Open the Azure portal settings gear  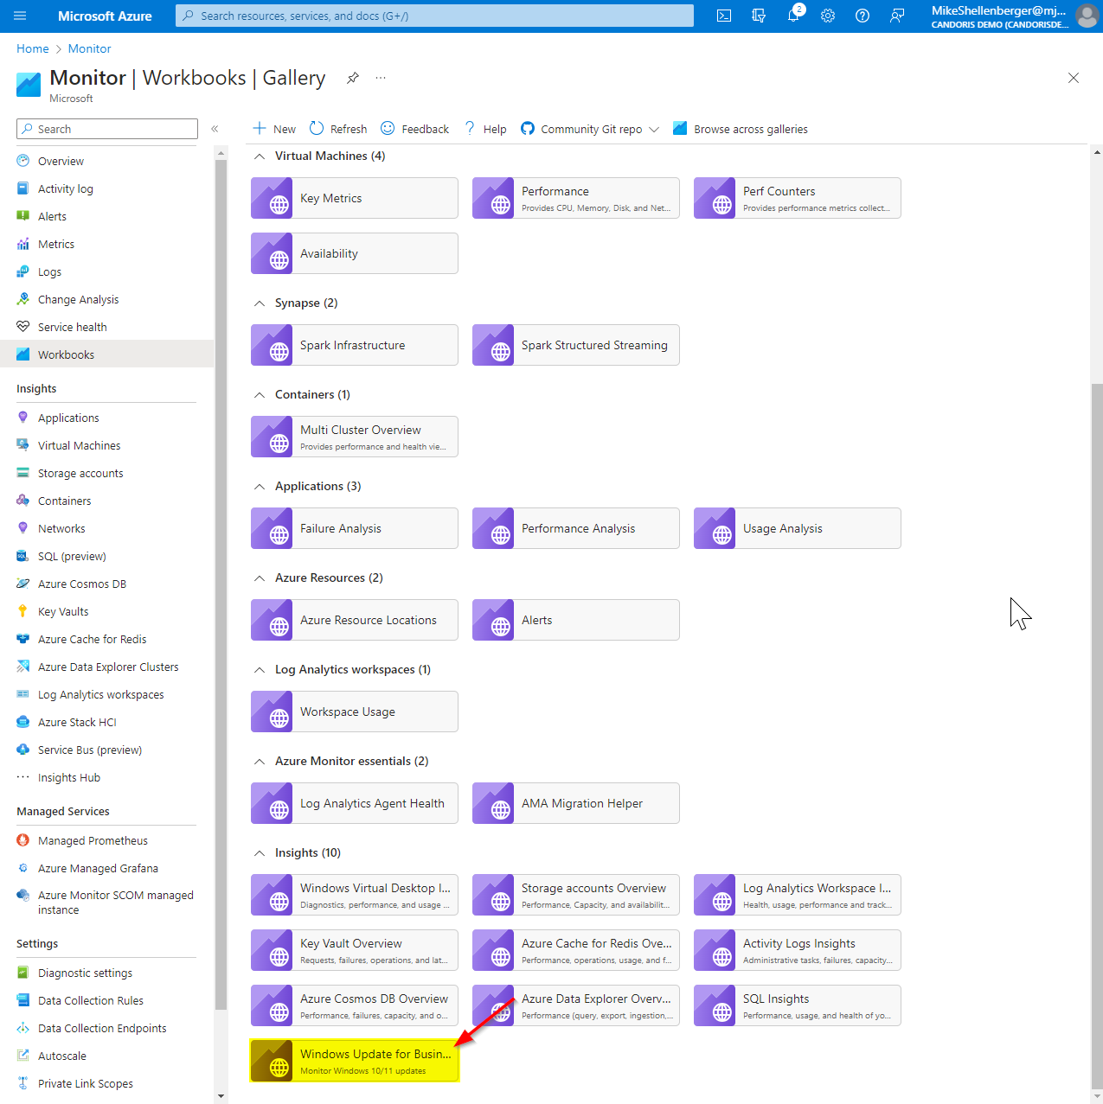[x=827, y=15]
